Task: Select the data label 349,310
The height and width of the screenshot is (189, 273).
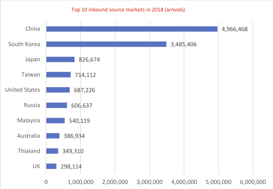Action: [73, 151]
